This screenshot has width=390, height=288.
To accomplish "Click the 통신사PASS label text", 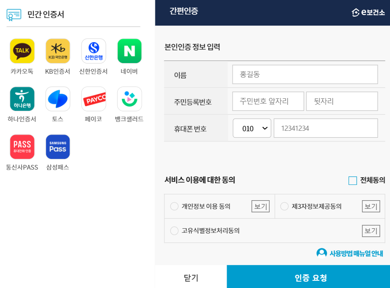I will [22, 167].
